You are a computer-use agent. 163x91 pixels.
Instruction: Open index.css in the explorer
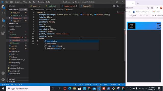15,54
